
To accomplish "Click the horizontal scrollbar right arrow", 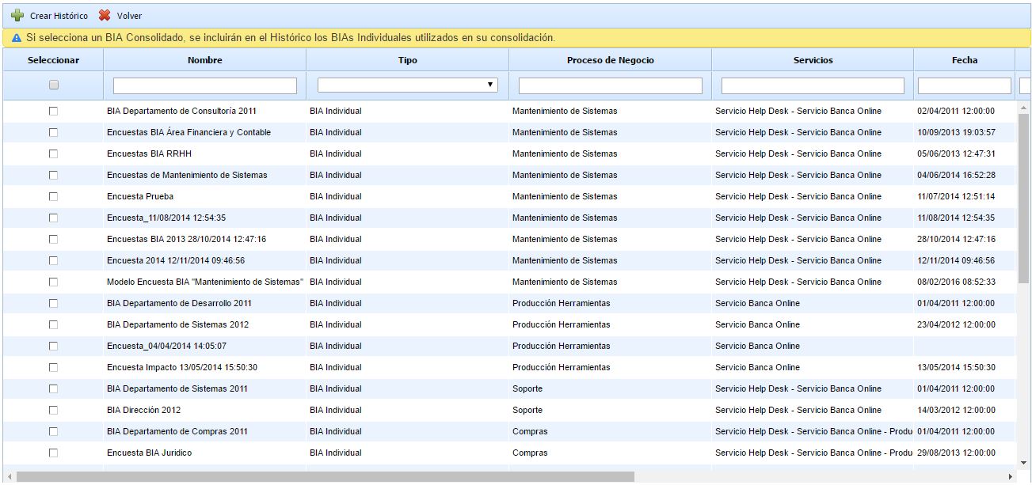I will coord(1010,477).
